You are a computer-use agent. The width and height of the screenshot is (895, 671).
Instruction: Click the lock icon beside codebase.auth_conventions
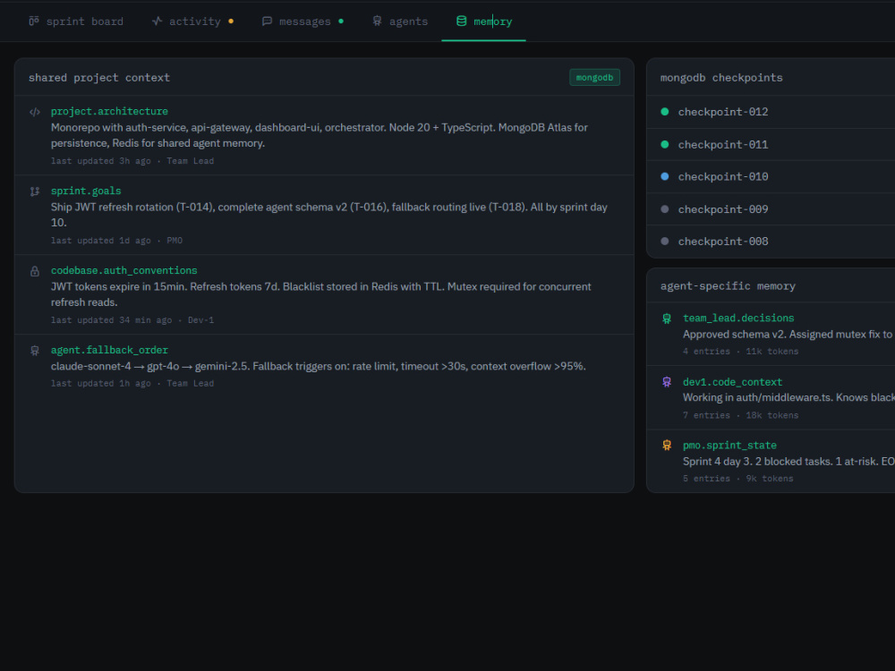click(35, 271)
